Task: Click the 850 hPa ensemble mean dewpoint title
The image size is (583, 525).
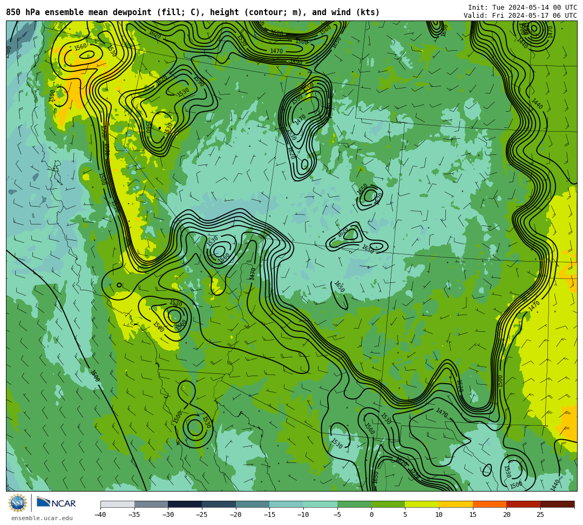Action: [x=193, y=12]
